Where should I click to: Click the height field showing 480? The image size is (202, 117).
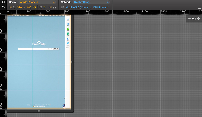point(29,7)
